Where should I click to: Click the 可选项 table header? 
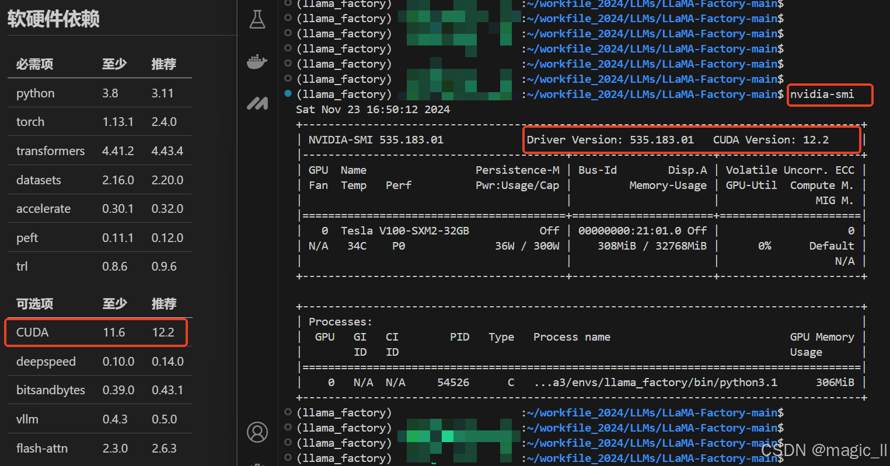[x=34, y=304]
